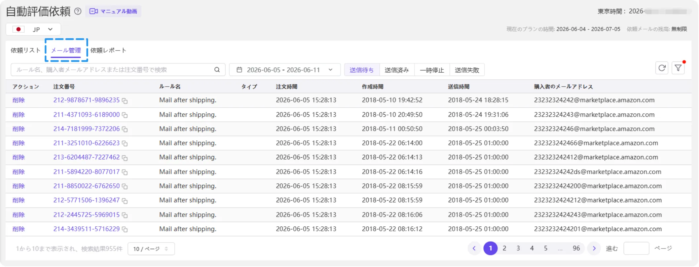699x267 pixels.
Task: Open the filter funnel icon
Action: click(x=678, y=68)
